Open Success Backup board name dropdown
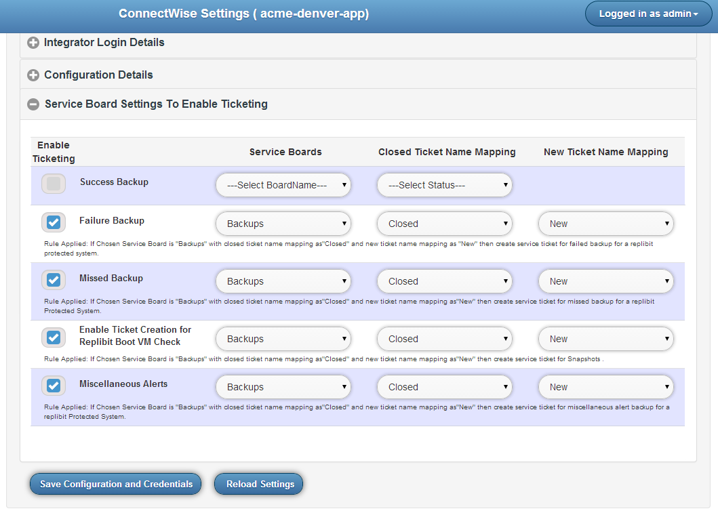718x513 pixels. [x=283, y=185]
